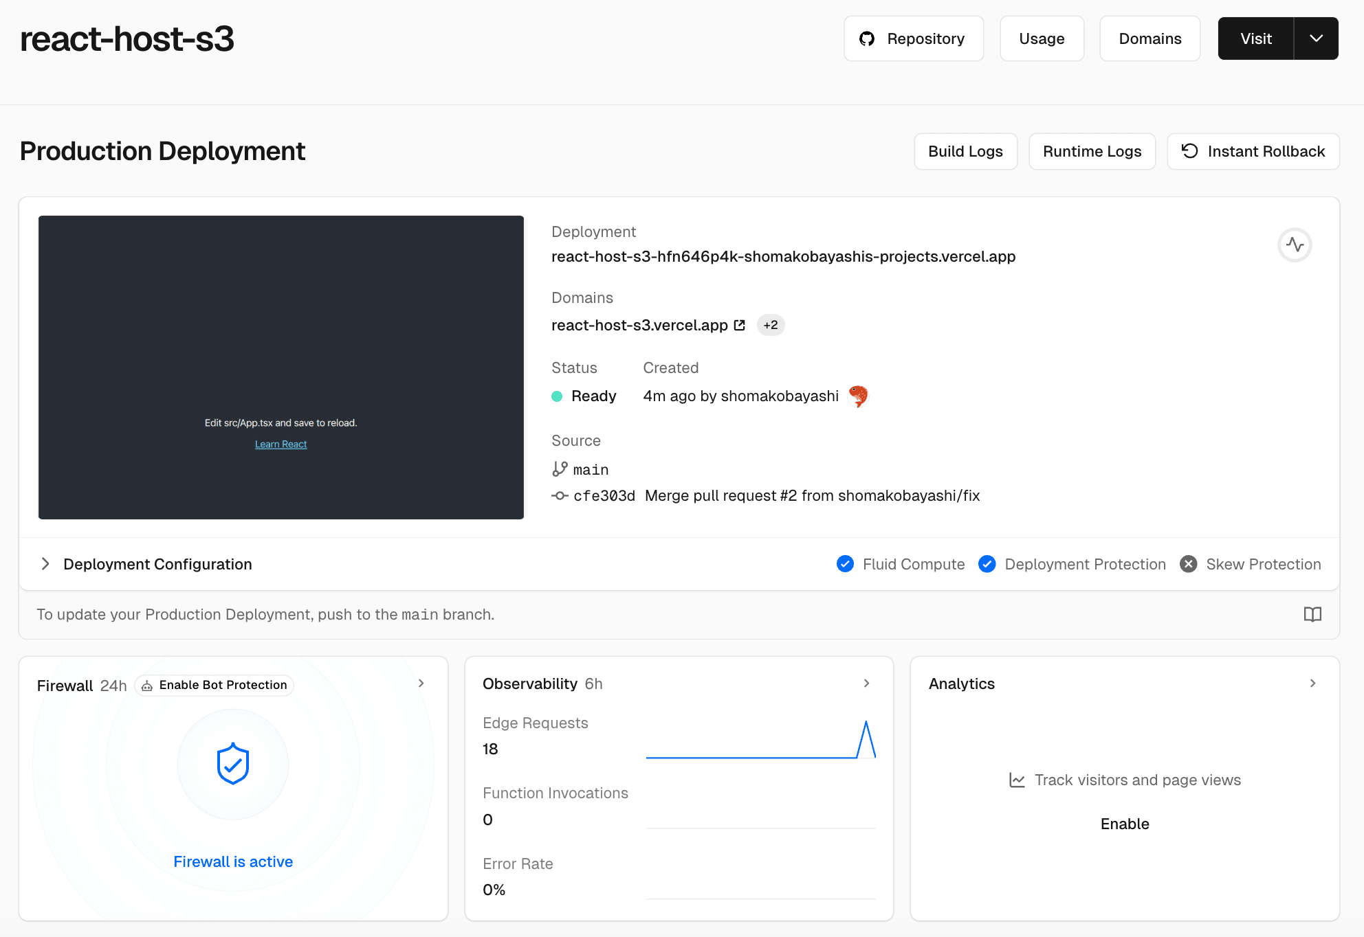Click the commit node icon
The width and height of the screenshot is (1364, 937).
pyautogui.click(x=560, y=495)
